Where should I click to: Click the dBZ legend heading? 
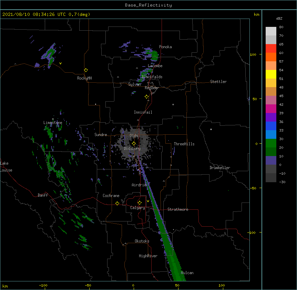tap(279, 18)
